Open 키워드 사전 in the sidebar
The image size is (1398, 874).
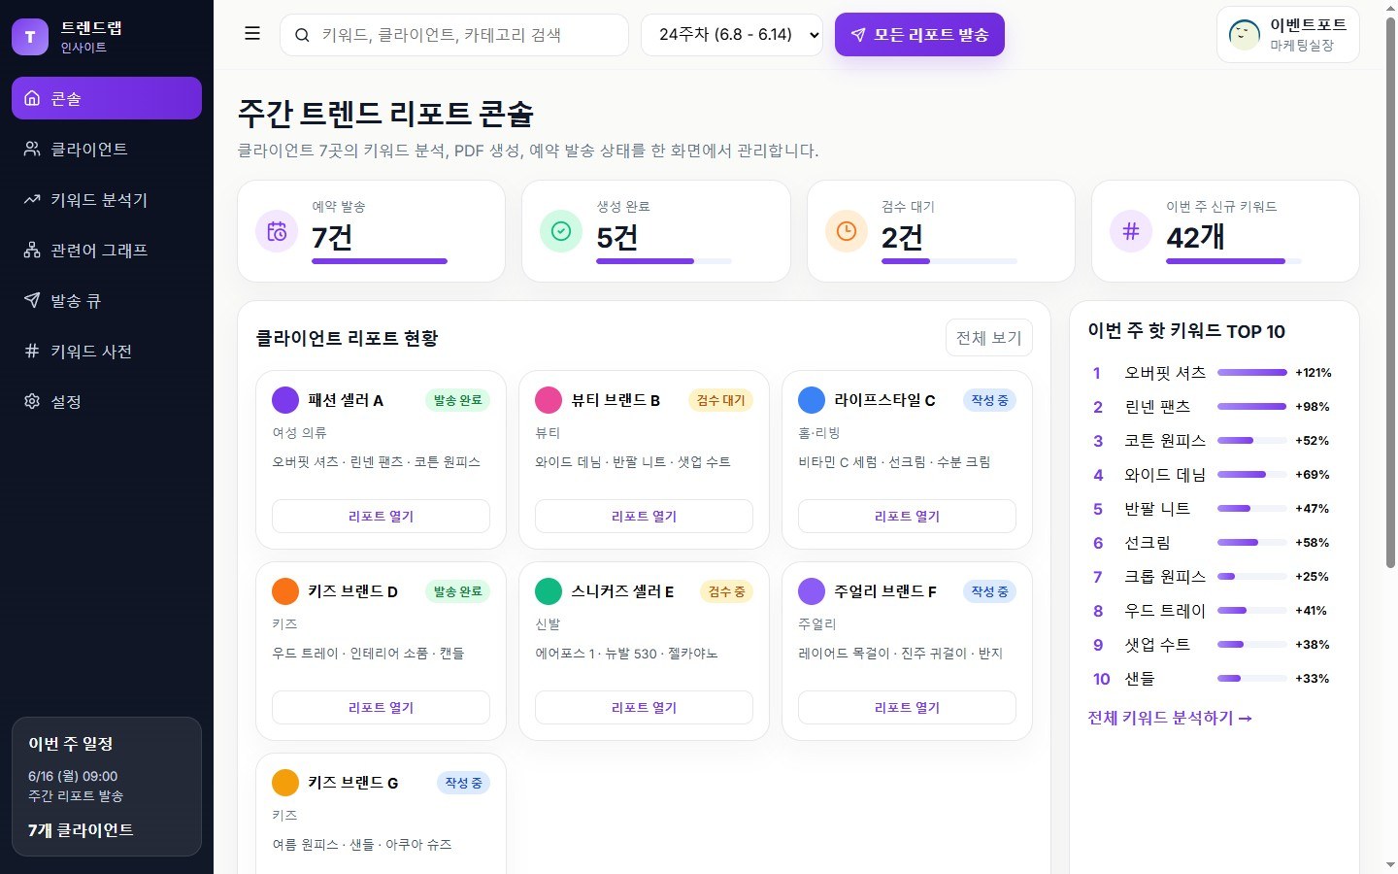[x=107, y=351]
